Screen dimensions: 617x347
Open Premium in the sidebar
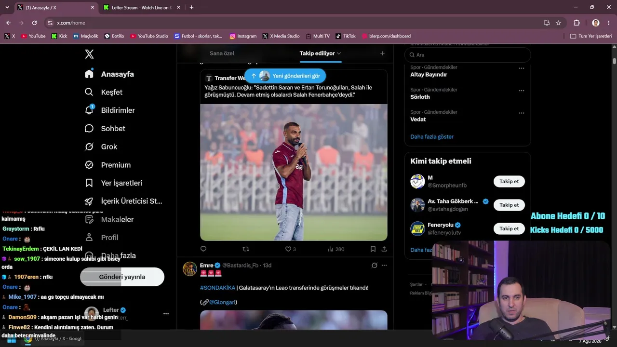point(107,165)
